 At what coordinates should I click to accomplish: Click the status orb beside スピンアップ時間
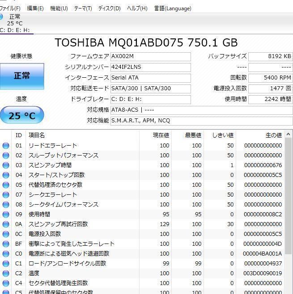6,165
